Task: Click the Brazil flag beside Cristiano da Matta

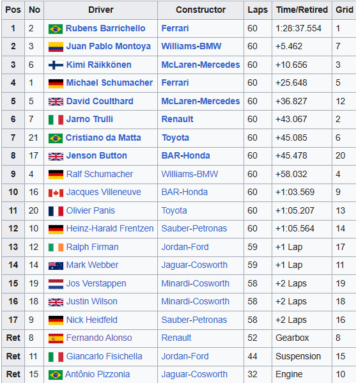Action: [x=56, y=138]
